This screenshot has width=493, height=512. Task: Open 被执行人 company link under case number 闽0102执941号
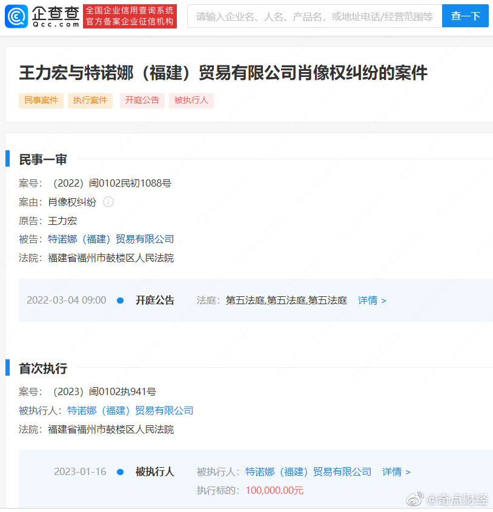pyautogui.click(x=130, y=411)
